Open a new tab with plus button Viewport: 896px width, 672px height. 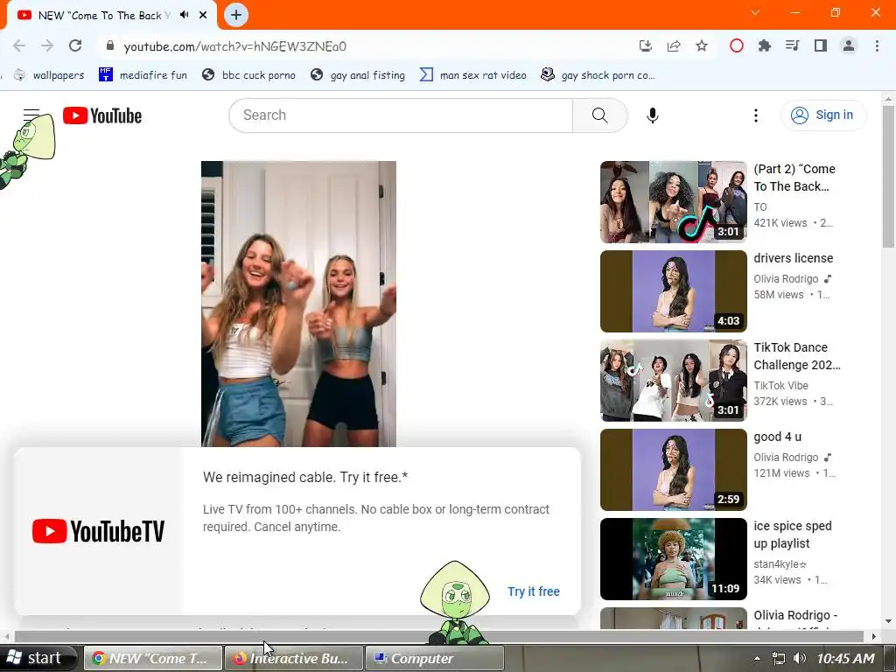coord(236,15)
